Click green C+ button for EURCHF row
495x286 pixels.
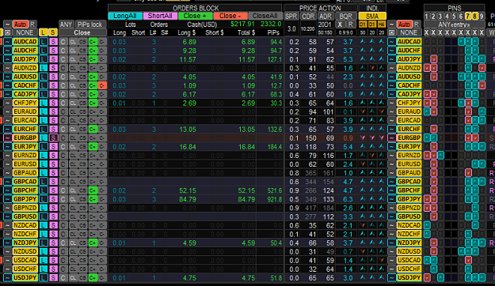(93, 129)
